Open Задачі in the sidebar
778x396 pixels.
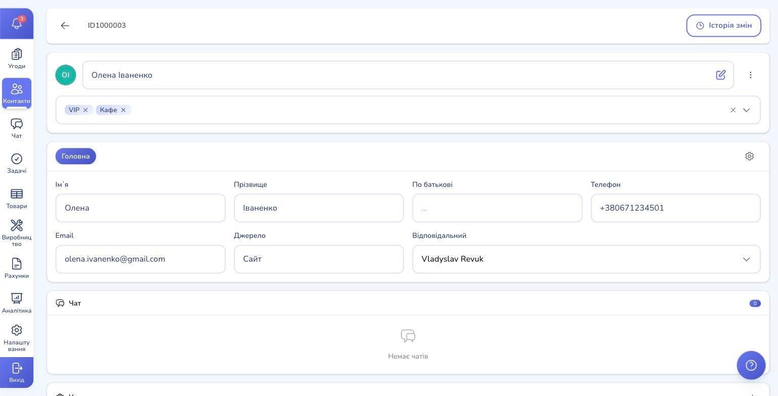coord(17,164)
